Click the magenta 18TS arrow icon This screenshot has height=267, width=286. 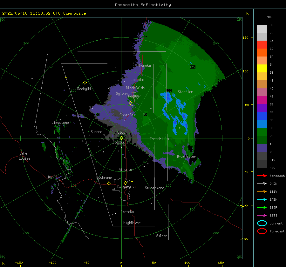pyautogui.click(x=262, y=216)
